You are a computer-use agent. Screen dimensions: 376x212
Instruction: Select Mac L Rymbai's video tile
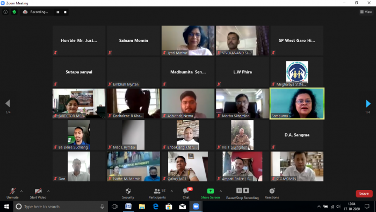[x=133, y=135]
